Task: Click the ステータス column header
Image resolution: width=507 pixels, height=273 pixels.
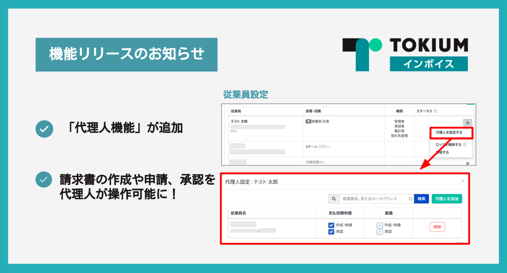Action: 424,112
